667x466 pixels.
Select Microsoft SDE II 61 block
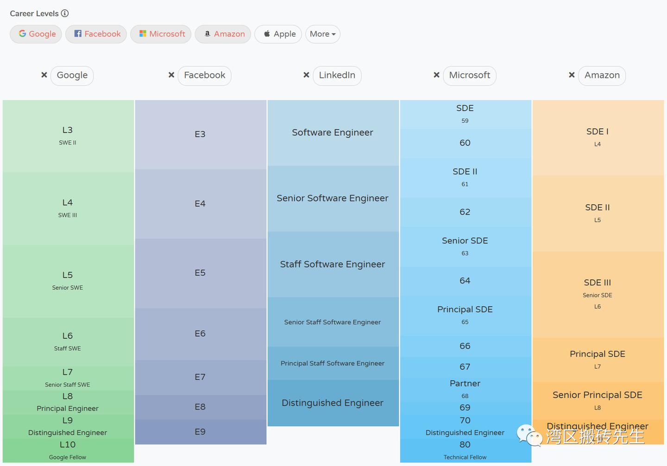pyautogui.click(x=466, y=178)
